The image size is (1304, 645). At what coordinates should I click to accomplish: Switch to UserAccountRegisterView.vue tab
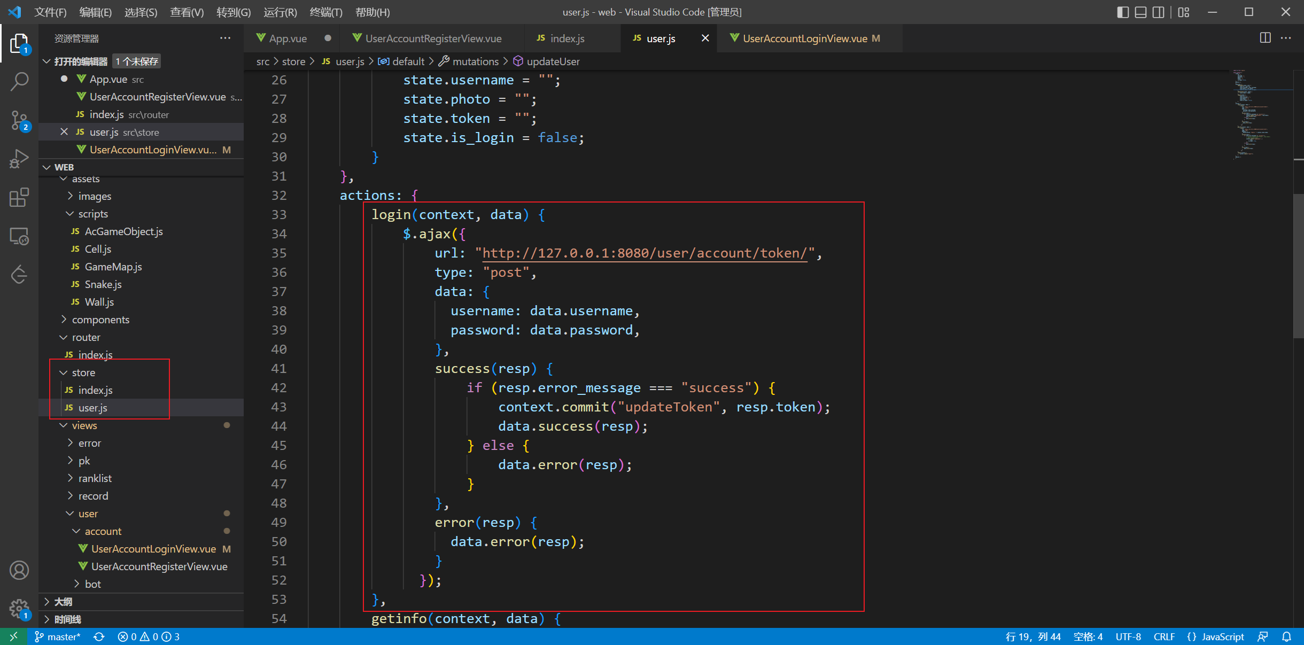coord(433,38)
